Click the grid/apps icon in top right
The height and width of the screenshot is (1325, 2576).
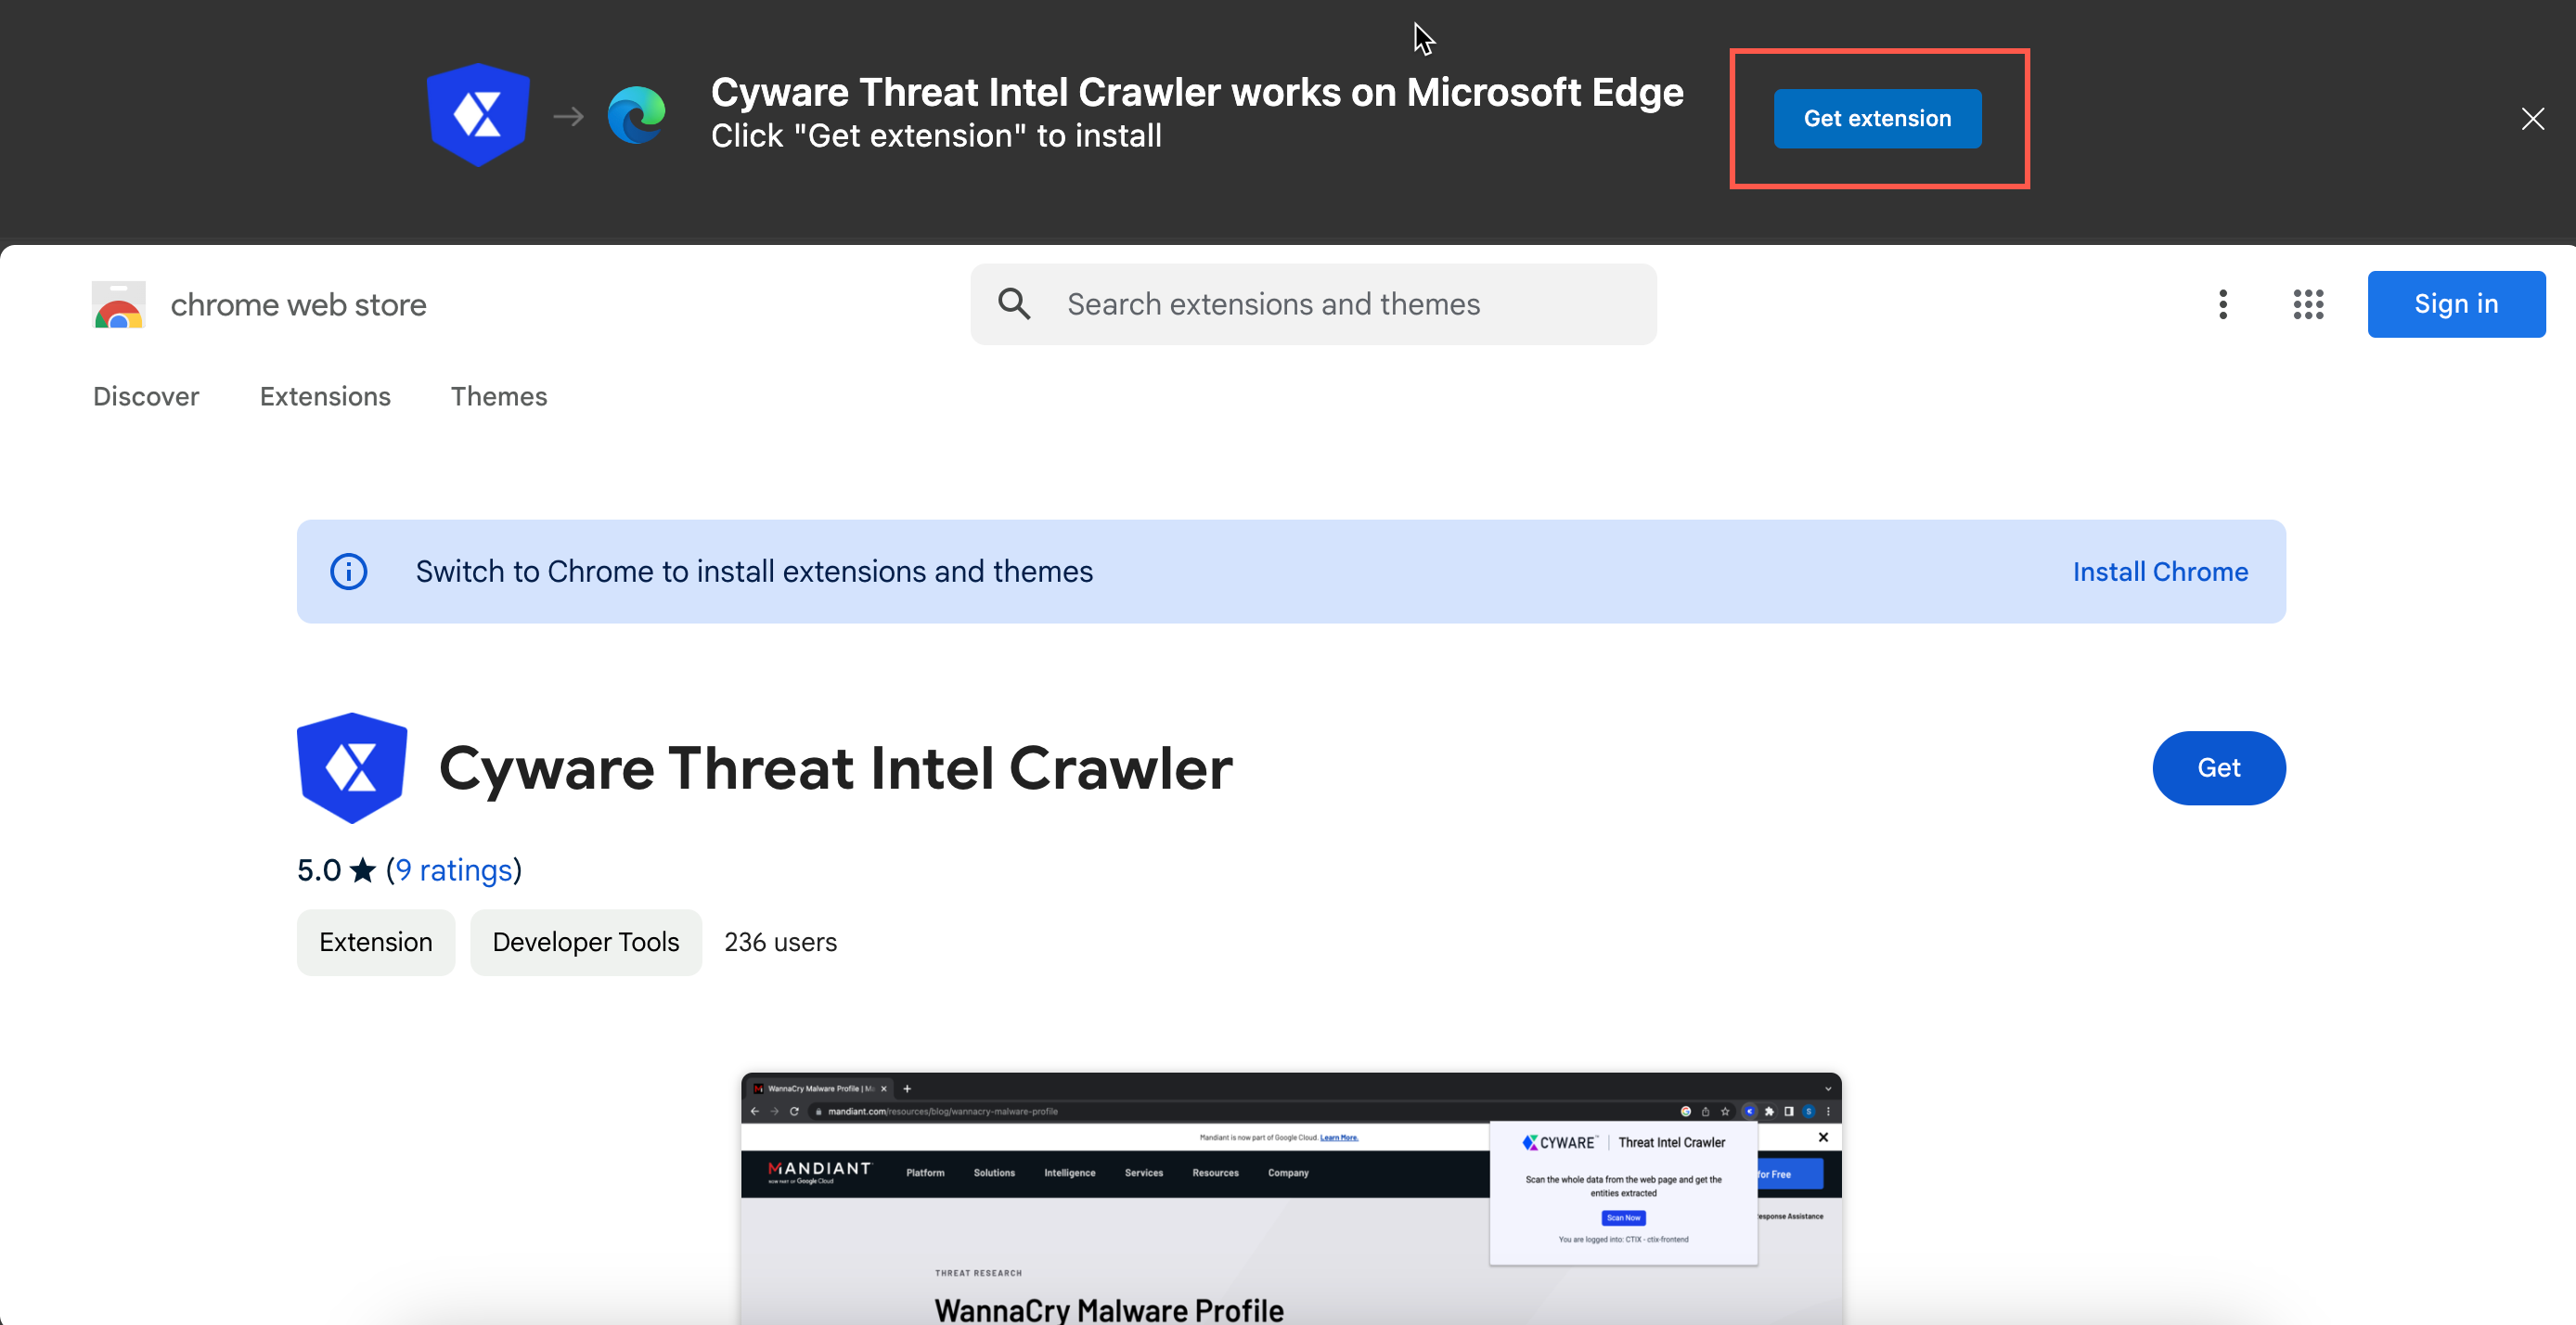[x=2304, y=304]
